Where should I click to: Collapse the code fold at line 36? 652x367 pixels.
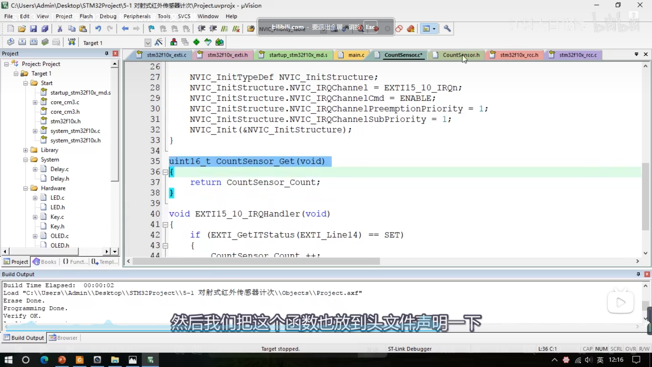pyautogui.click(x=165, y=172)
